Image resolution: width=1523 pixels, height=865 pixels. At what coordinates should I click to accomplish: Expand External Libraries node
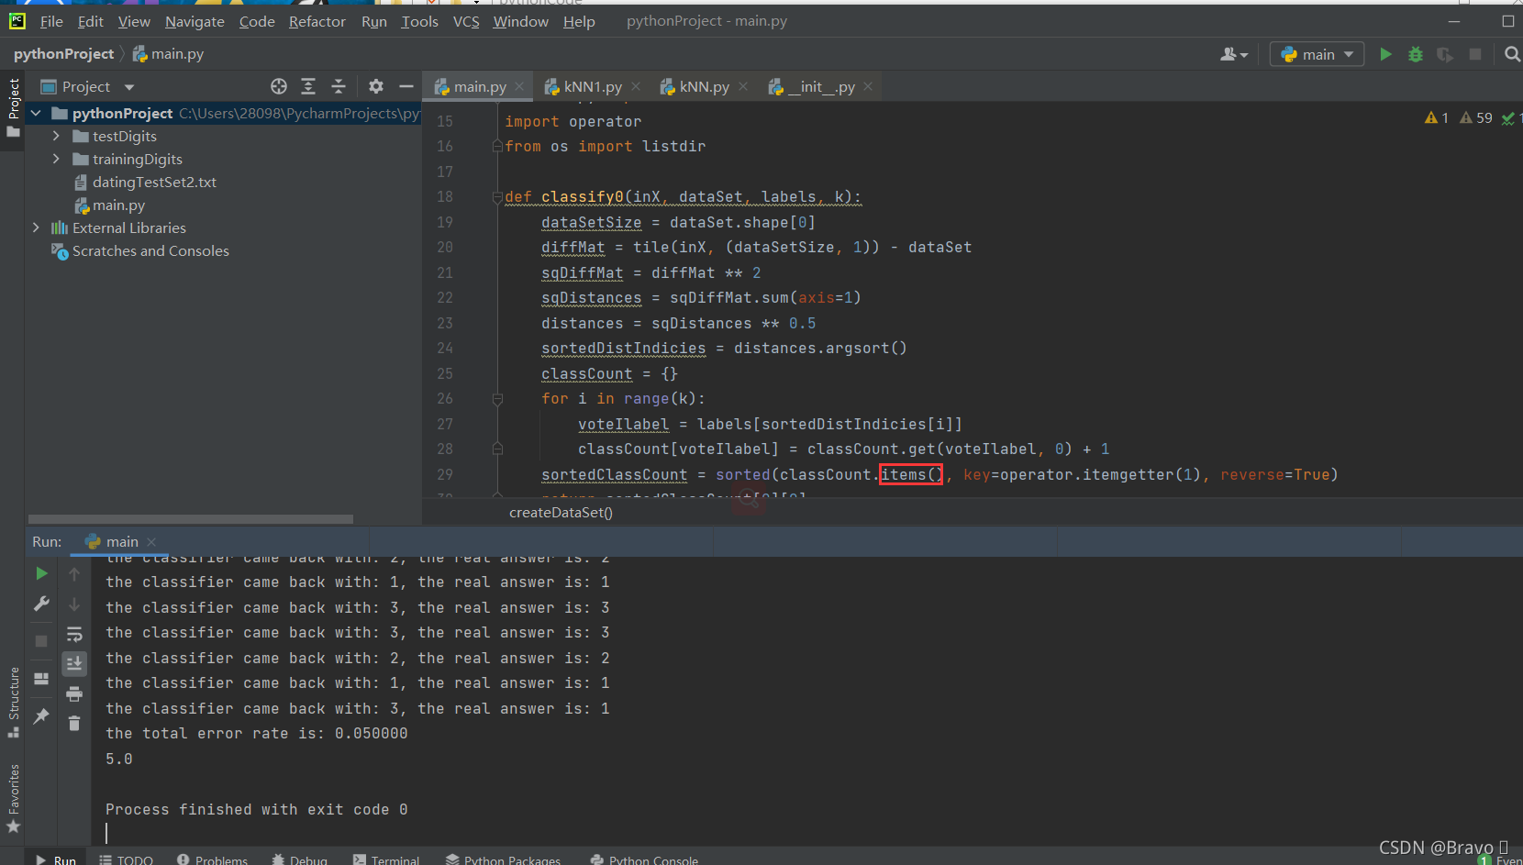pyautogui.click(x=36, y=227)
